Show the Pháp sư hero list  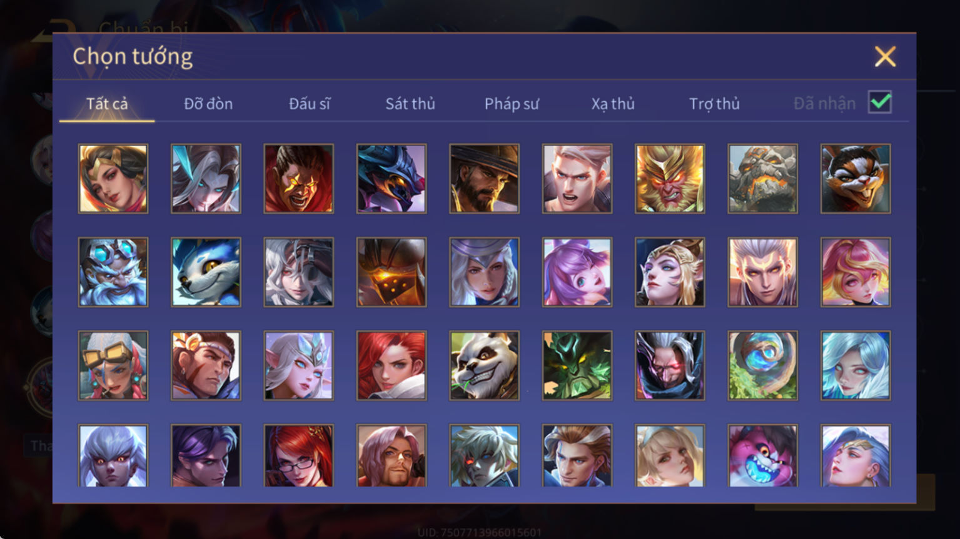click(512, 104)
